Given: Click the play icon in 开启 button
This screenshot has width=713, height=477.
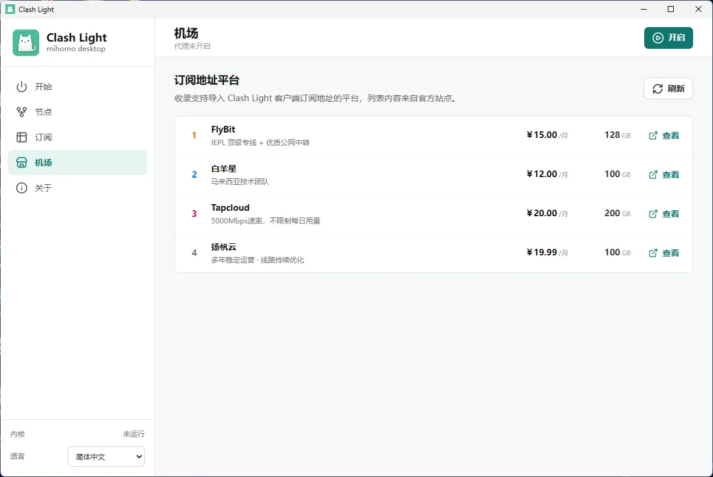Looking at the screenshot, I should 658,38.
